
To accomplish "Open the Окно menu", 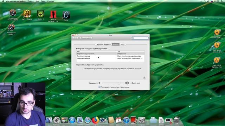I will pos(43,1).
